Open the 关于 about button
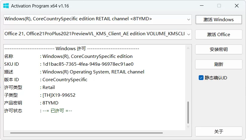This screenshot has height=140, width=246. [x=218, y=131]
